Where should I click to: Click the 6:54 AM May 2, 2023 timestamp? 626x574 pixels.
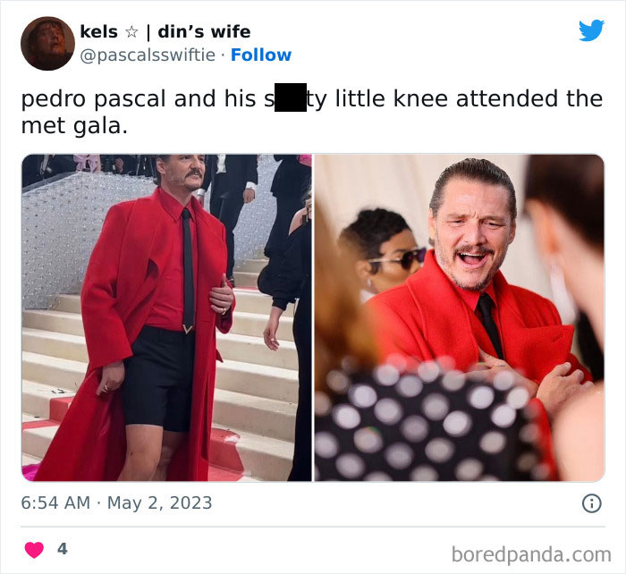[116, 503]
